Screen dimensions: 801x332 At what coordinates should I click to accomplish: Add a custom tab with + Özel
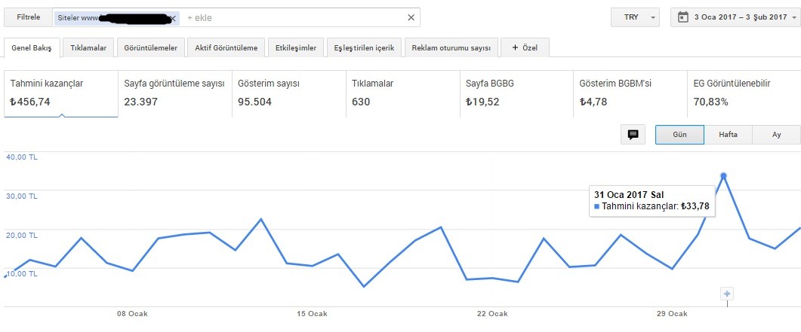click(x=525, y=48)
